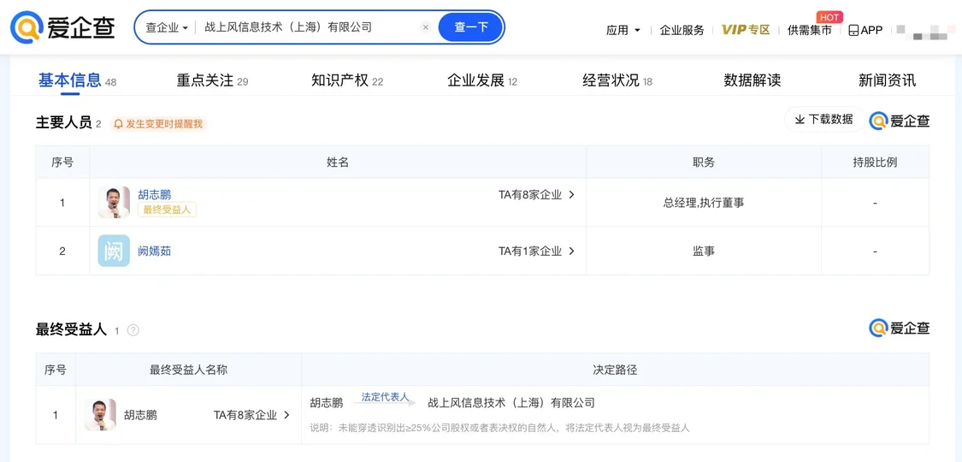Click the 总经理,执行董事 position cell
Image resolution: width=962 pixels, height=462 pixels.
pos(703,203)
